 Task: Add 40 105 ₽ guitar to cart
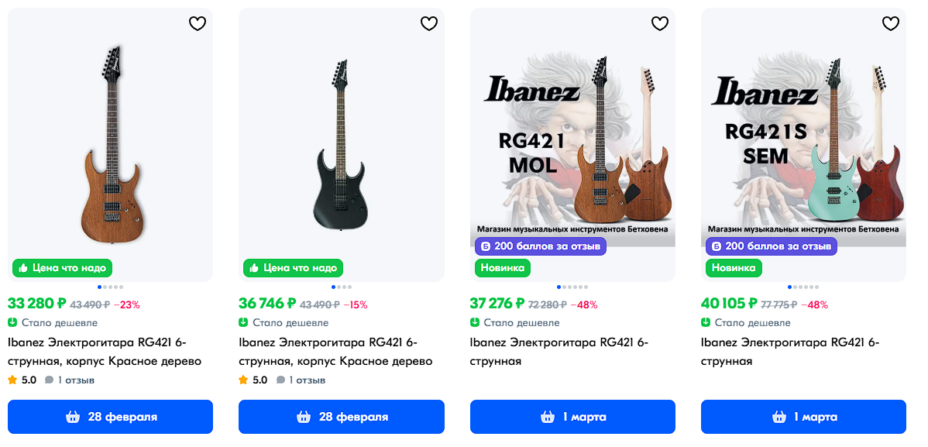click(x=803, y=417)
